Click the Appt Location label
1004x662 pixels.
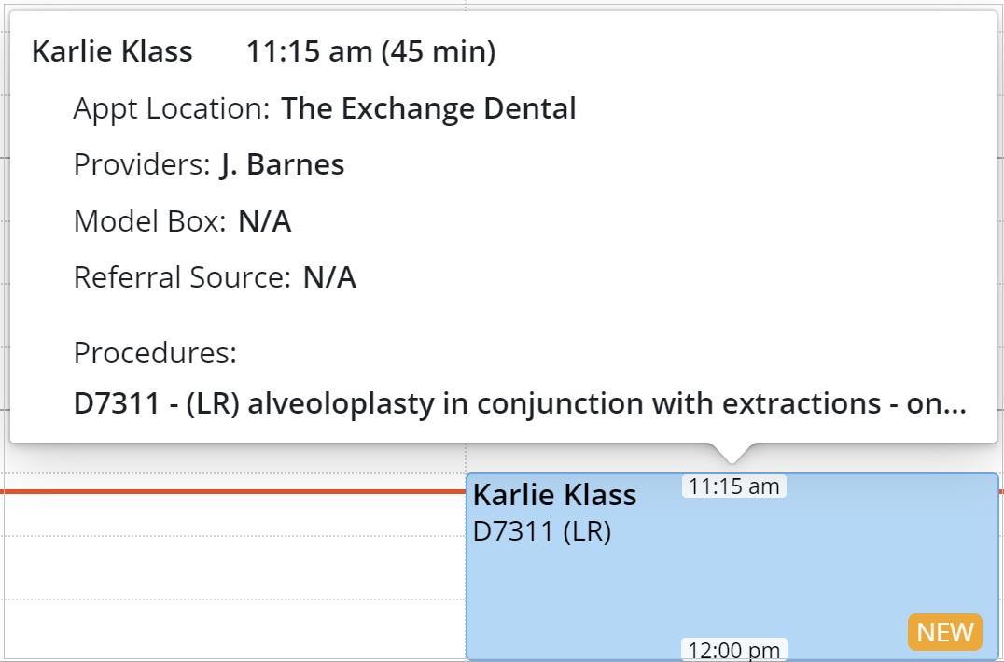pos(172,109)
